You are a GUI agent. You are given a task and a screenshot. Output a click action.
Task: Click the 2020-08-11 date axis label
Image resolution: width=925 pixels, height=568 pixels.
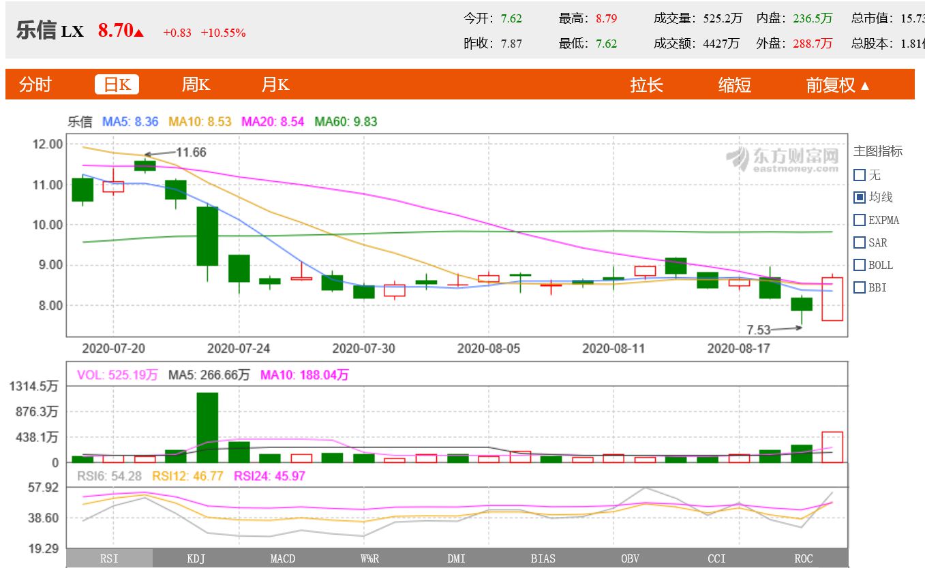tap(613, 348)
